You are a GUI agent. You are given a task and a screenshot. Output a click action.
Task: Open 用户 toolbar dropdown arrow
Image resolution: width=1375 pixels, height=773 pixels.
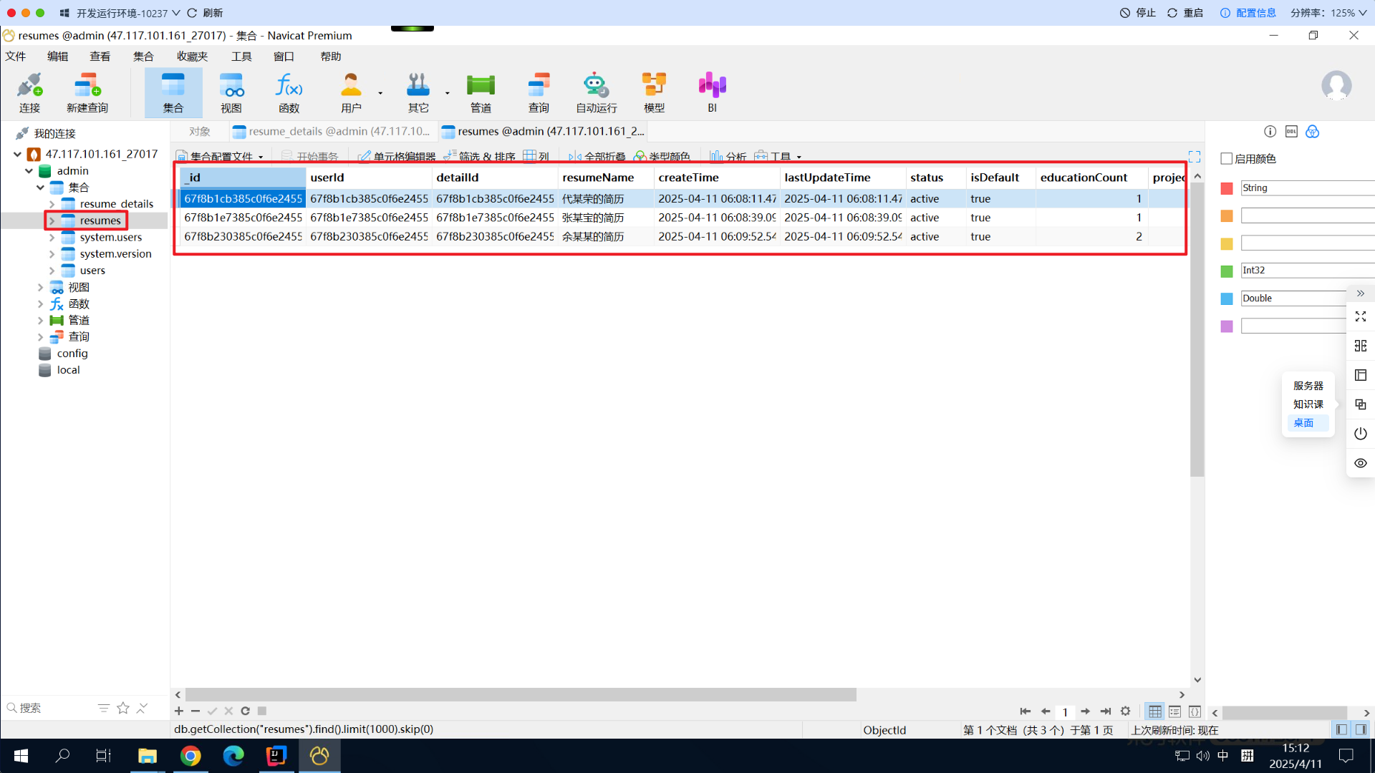pos(380,93)
